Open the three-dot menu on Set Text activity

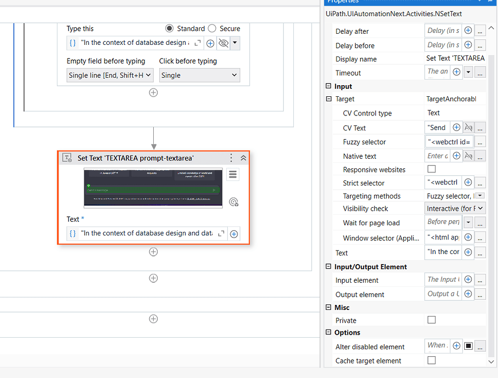point(231,158)
